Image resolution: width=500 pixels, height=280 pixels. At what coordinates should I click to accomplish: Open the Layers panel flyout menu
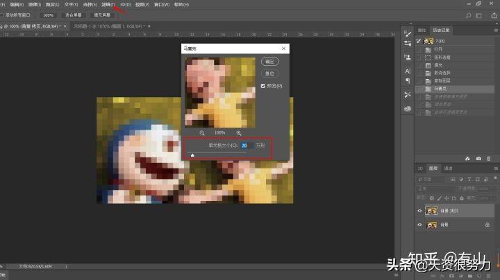coord(496,168)
